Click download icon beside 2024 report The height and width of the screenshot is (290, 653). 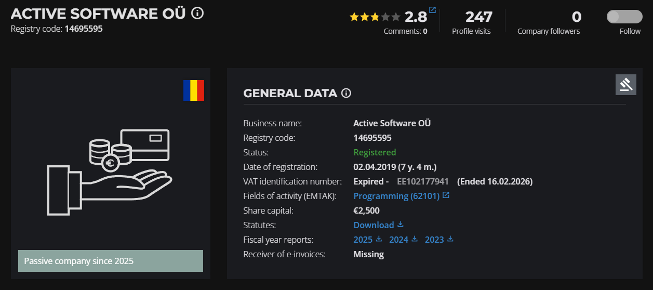tap(415, 239)
